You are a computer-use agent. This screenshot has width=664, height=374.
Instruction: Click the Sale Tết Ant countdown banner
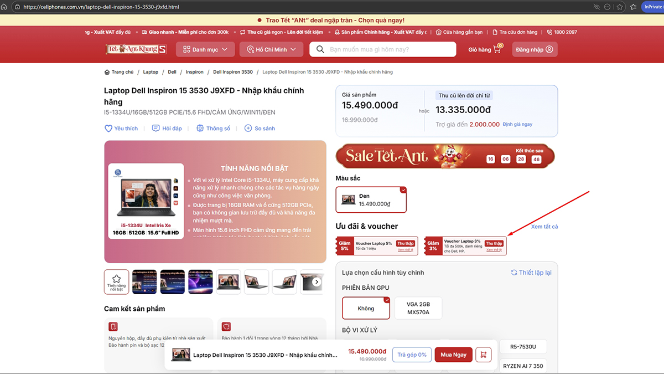445,156
